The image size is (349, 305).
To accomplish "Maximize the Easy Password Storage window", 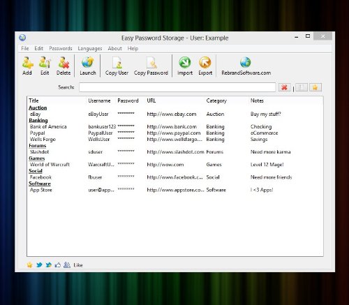I will click(308, 36).
